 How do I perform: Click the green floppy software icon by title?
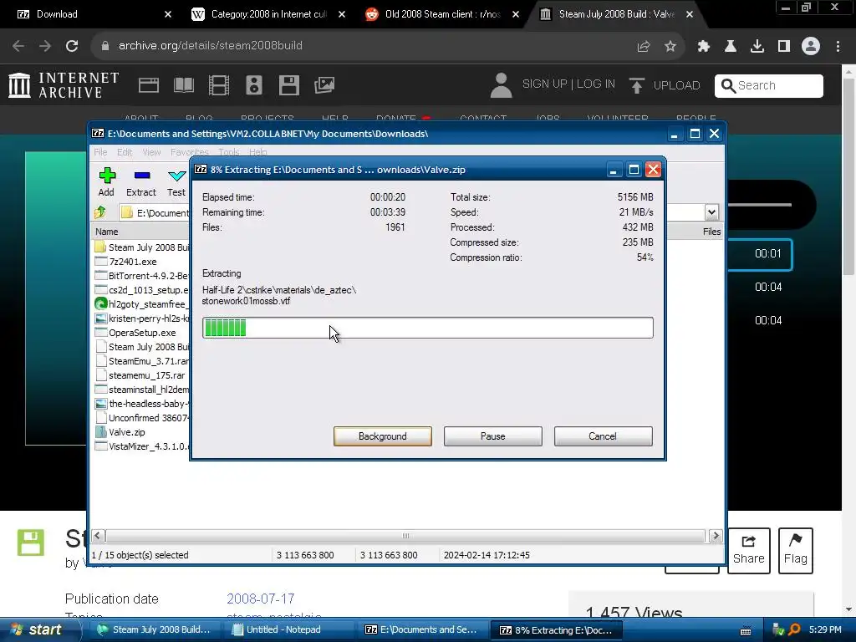click(x=31, y=543)
